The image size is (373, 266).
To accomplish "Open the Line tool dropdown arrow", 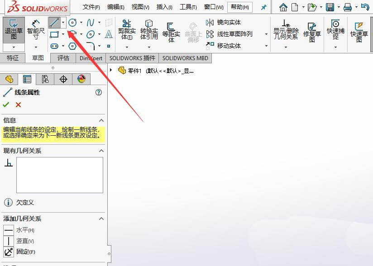I will tap(63, 23).
